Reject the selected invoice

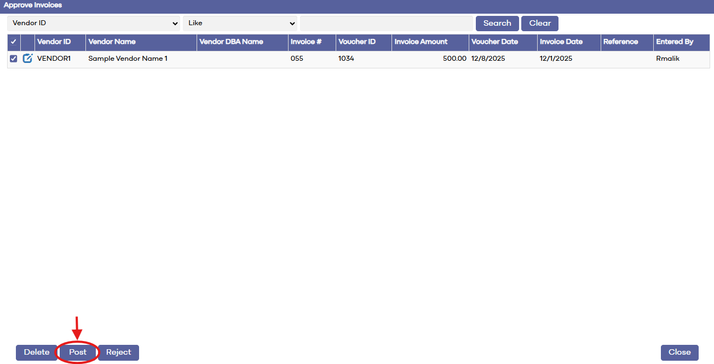click(x=119, y=353)
